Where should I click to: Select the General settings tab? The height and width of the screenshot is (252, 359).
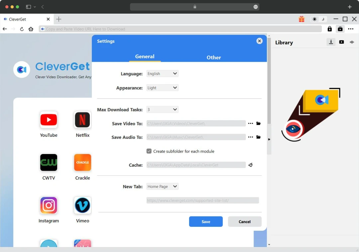(x=145, y=56)
